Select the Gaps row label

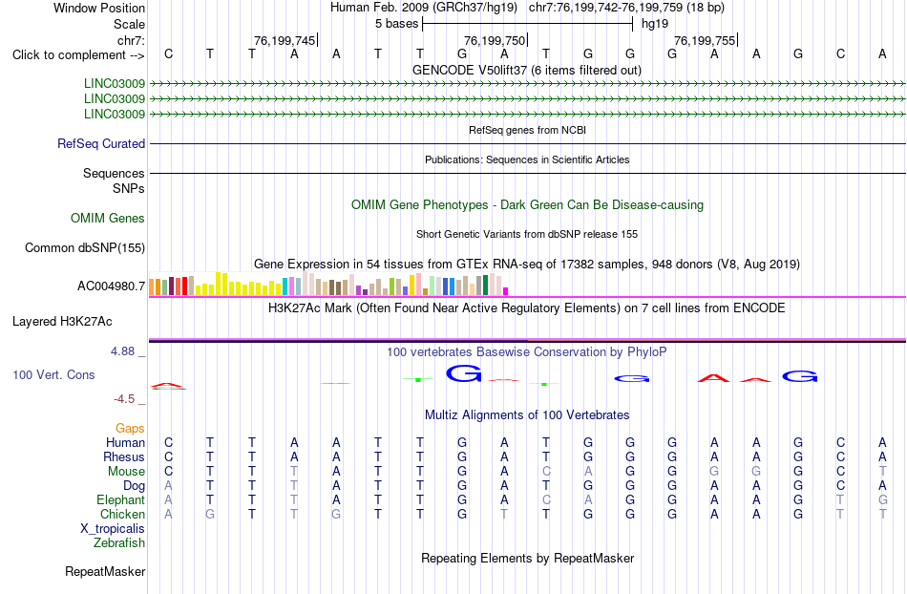[x=130, y=428]
